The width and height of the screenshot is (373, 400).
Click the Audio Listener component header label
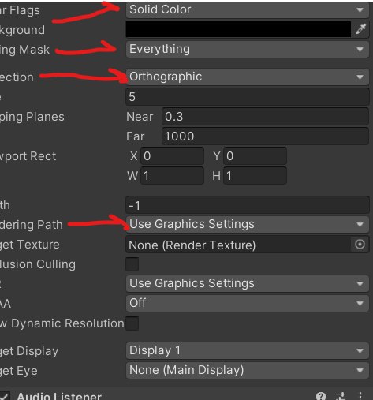coord(59,396)
